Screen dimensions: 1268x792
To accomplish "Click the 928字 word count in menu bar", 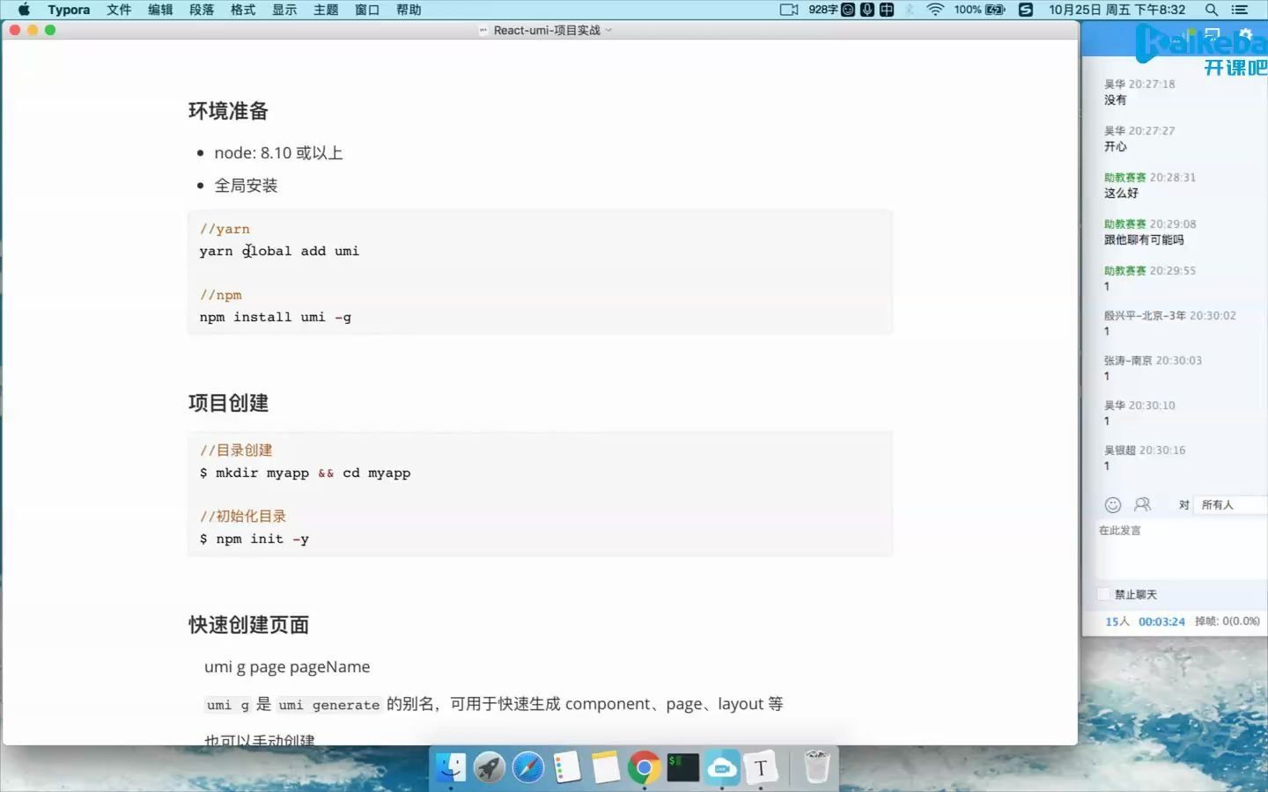I will (x=823, y=10).
